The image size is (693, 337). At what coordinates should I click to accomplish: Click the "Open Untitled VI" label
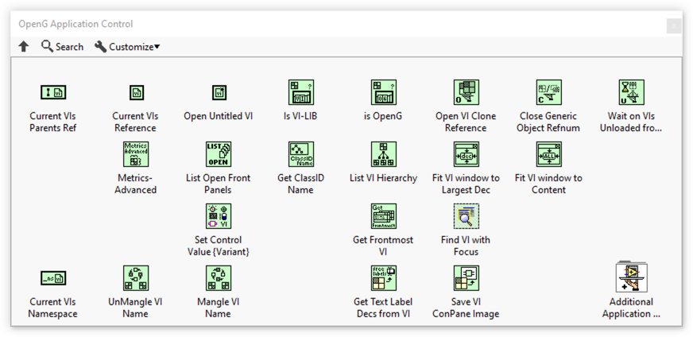pos(219,116)
